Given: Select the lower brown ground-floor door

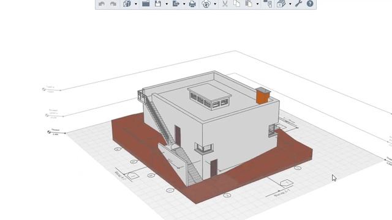Looking at the screenshot, I should click(x=214, y=168).
